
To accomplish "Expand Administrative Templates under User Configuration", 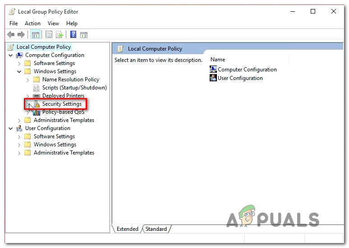I will click(19, 153).
